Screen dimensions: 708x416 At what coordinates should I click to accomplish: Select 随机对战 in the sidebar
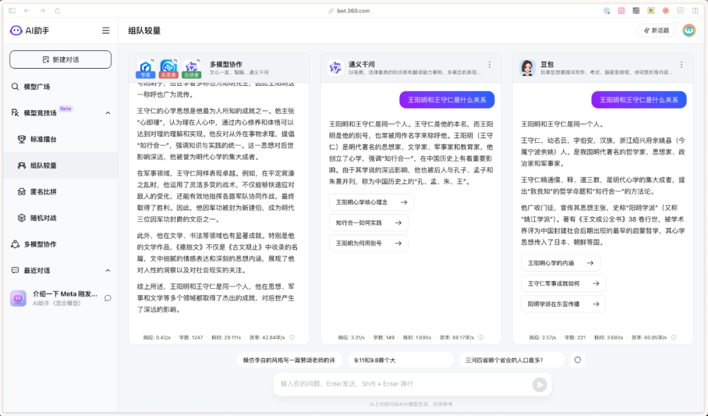60,218
